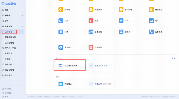Click the 首页 home icon in sidebar
The image size is (179, 99).
tap(3, 10)
